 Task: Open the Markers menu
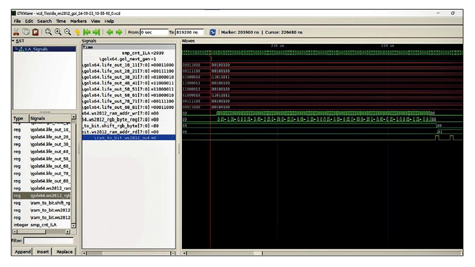(78, 21)
